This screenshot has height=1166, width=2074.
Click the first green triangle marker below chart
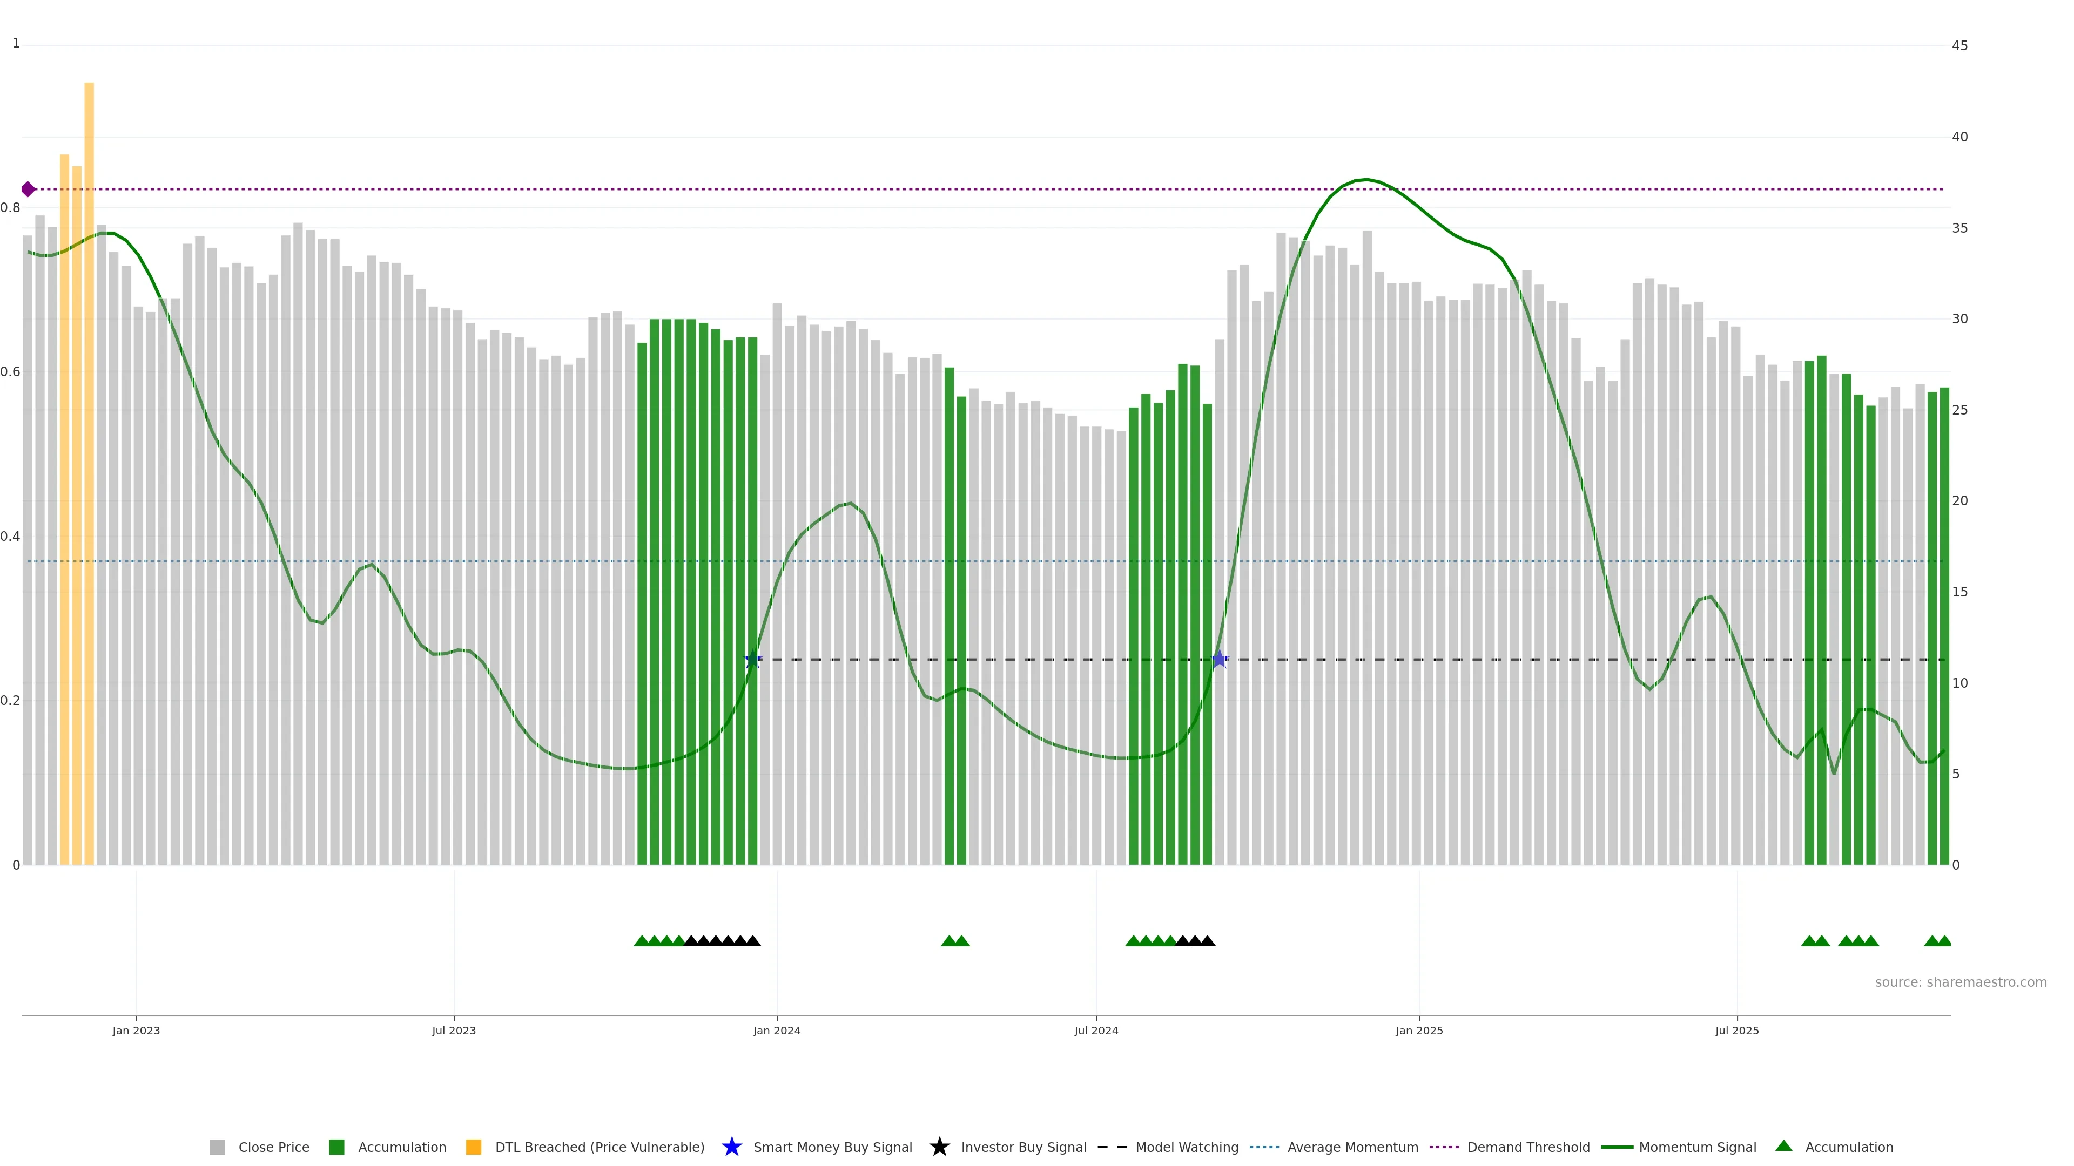click(x=642, y=941)
